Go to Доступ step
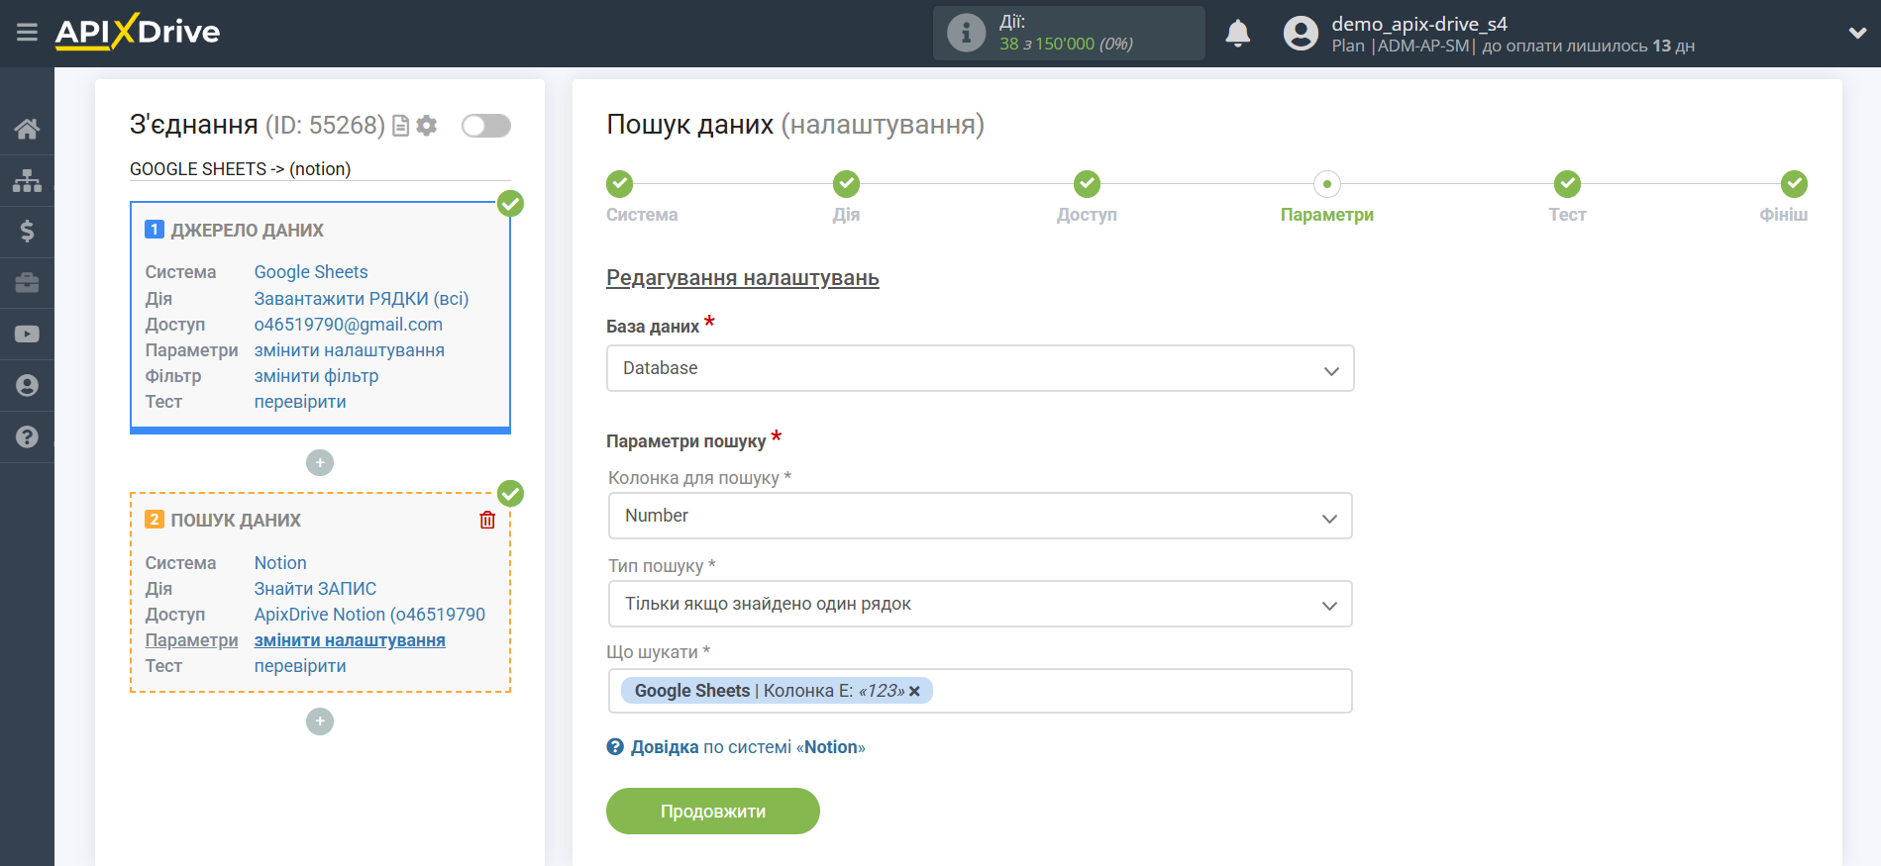 (1087, 184)
